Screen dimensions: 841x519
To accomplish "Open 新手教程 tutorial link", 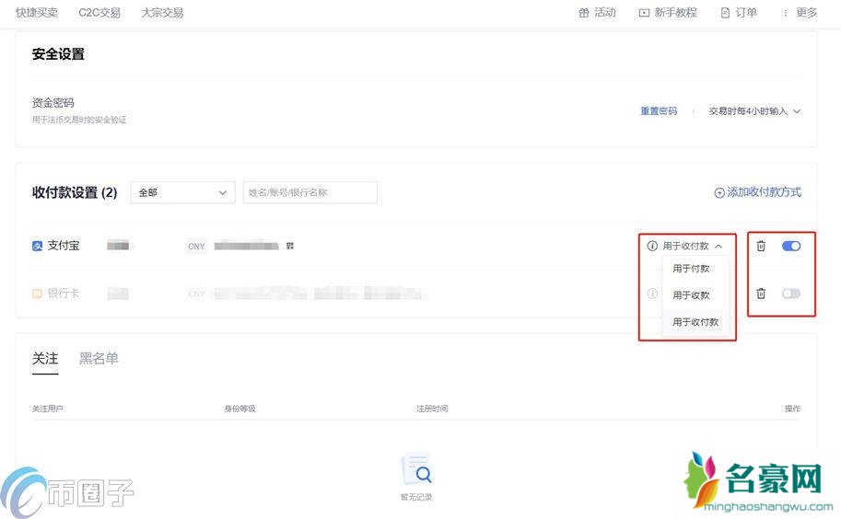I will tap(675, 12).
